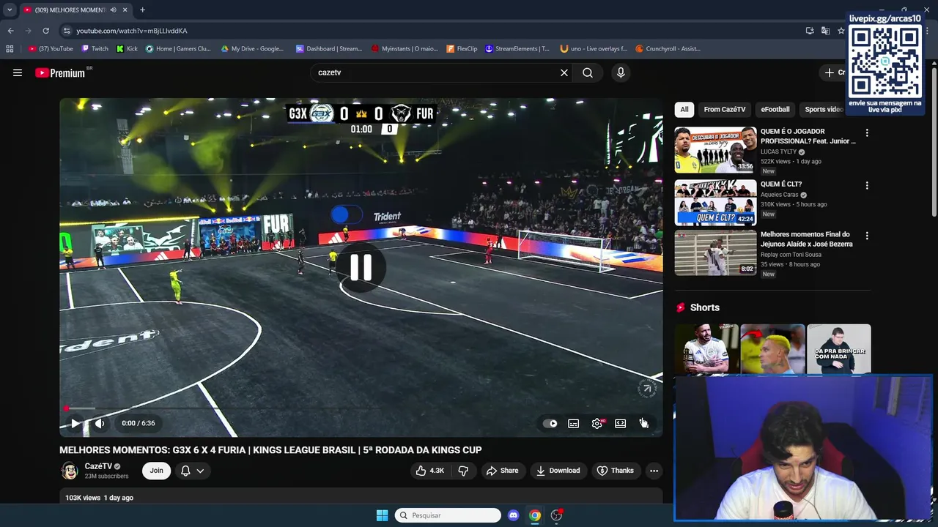
Task: Like the video (4.3K)
Action: pyautogui.click(x=430, y=471)
